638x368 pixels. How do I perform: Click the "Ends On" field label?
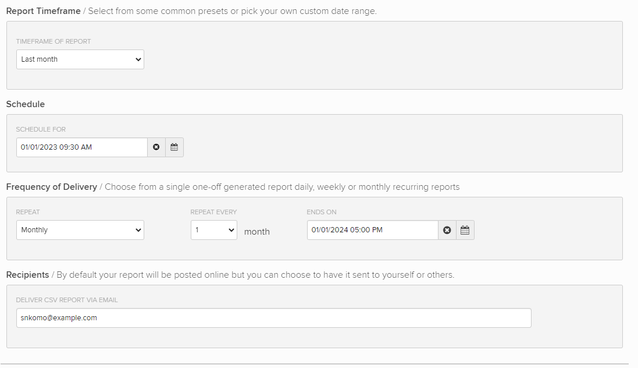coord(322,213)
